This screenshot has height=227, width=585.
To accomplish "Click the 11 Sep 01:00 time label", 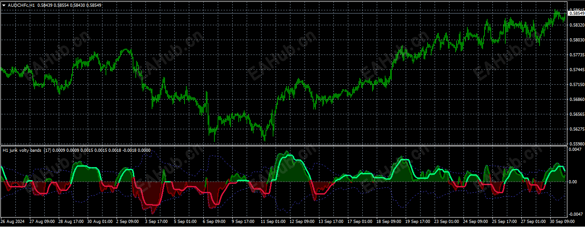I will pyautogui.click(x=274, y=222).
